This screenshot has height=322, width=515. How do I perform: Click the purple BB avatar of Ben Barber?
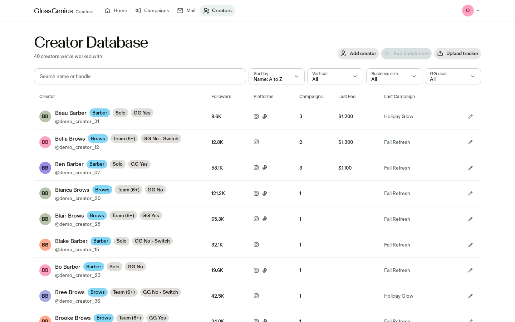tap(45, 168)
